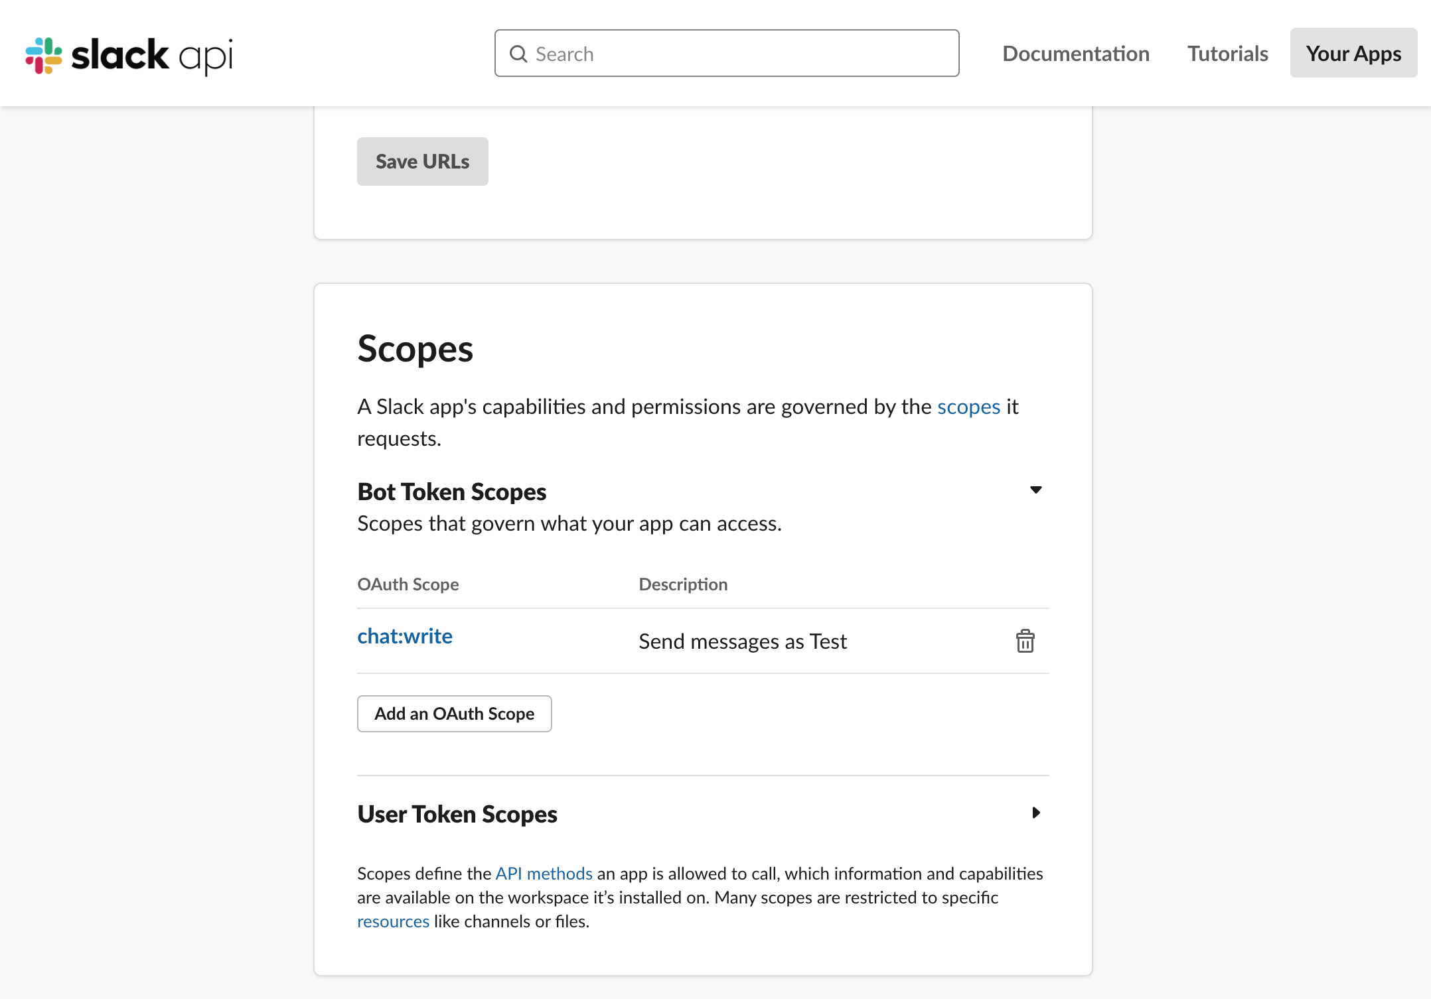Click the magnifier icon in search bar

[x=518, y=54]
